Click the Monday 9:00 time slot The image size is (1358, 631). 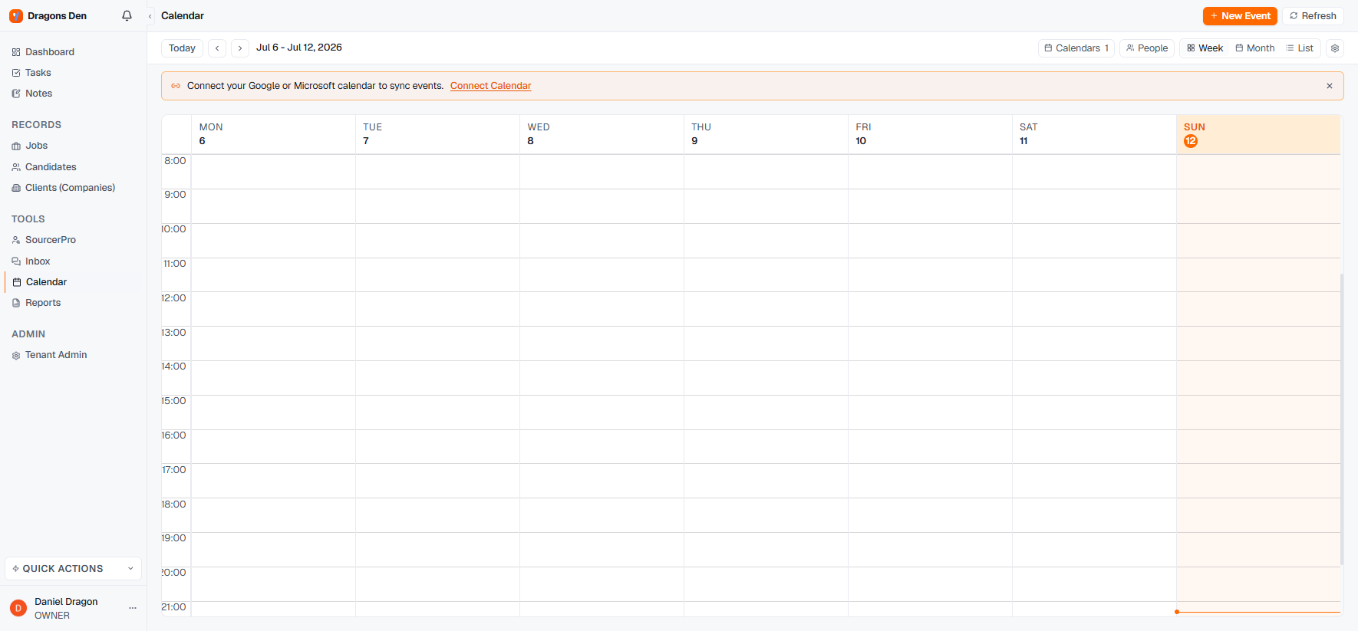coord(273,206)
